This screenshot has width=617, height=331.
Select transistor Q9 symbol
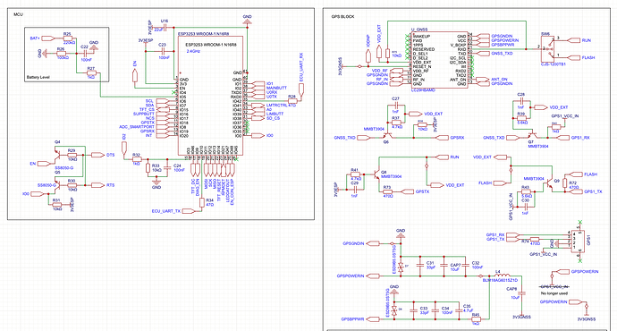[x=549, y=184]
